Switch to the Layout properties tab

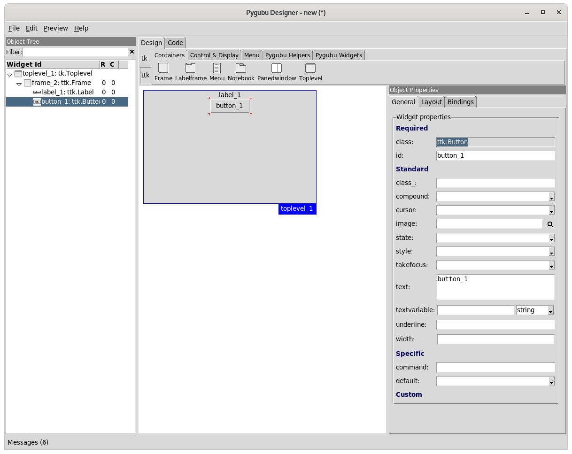coord(431,101)
